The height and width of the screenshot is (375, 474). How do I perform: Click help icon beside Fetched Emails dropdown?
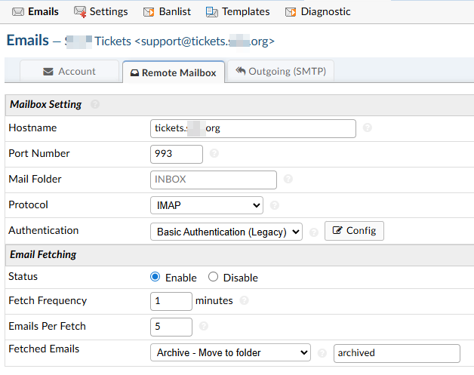click(322, 353)
